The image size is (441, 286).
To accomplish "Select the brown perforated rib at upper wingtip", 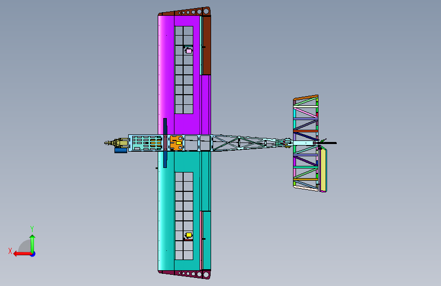I will (185, 12).
